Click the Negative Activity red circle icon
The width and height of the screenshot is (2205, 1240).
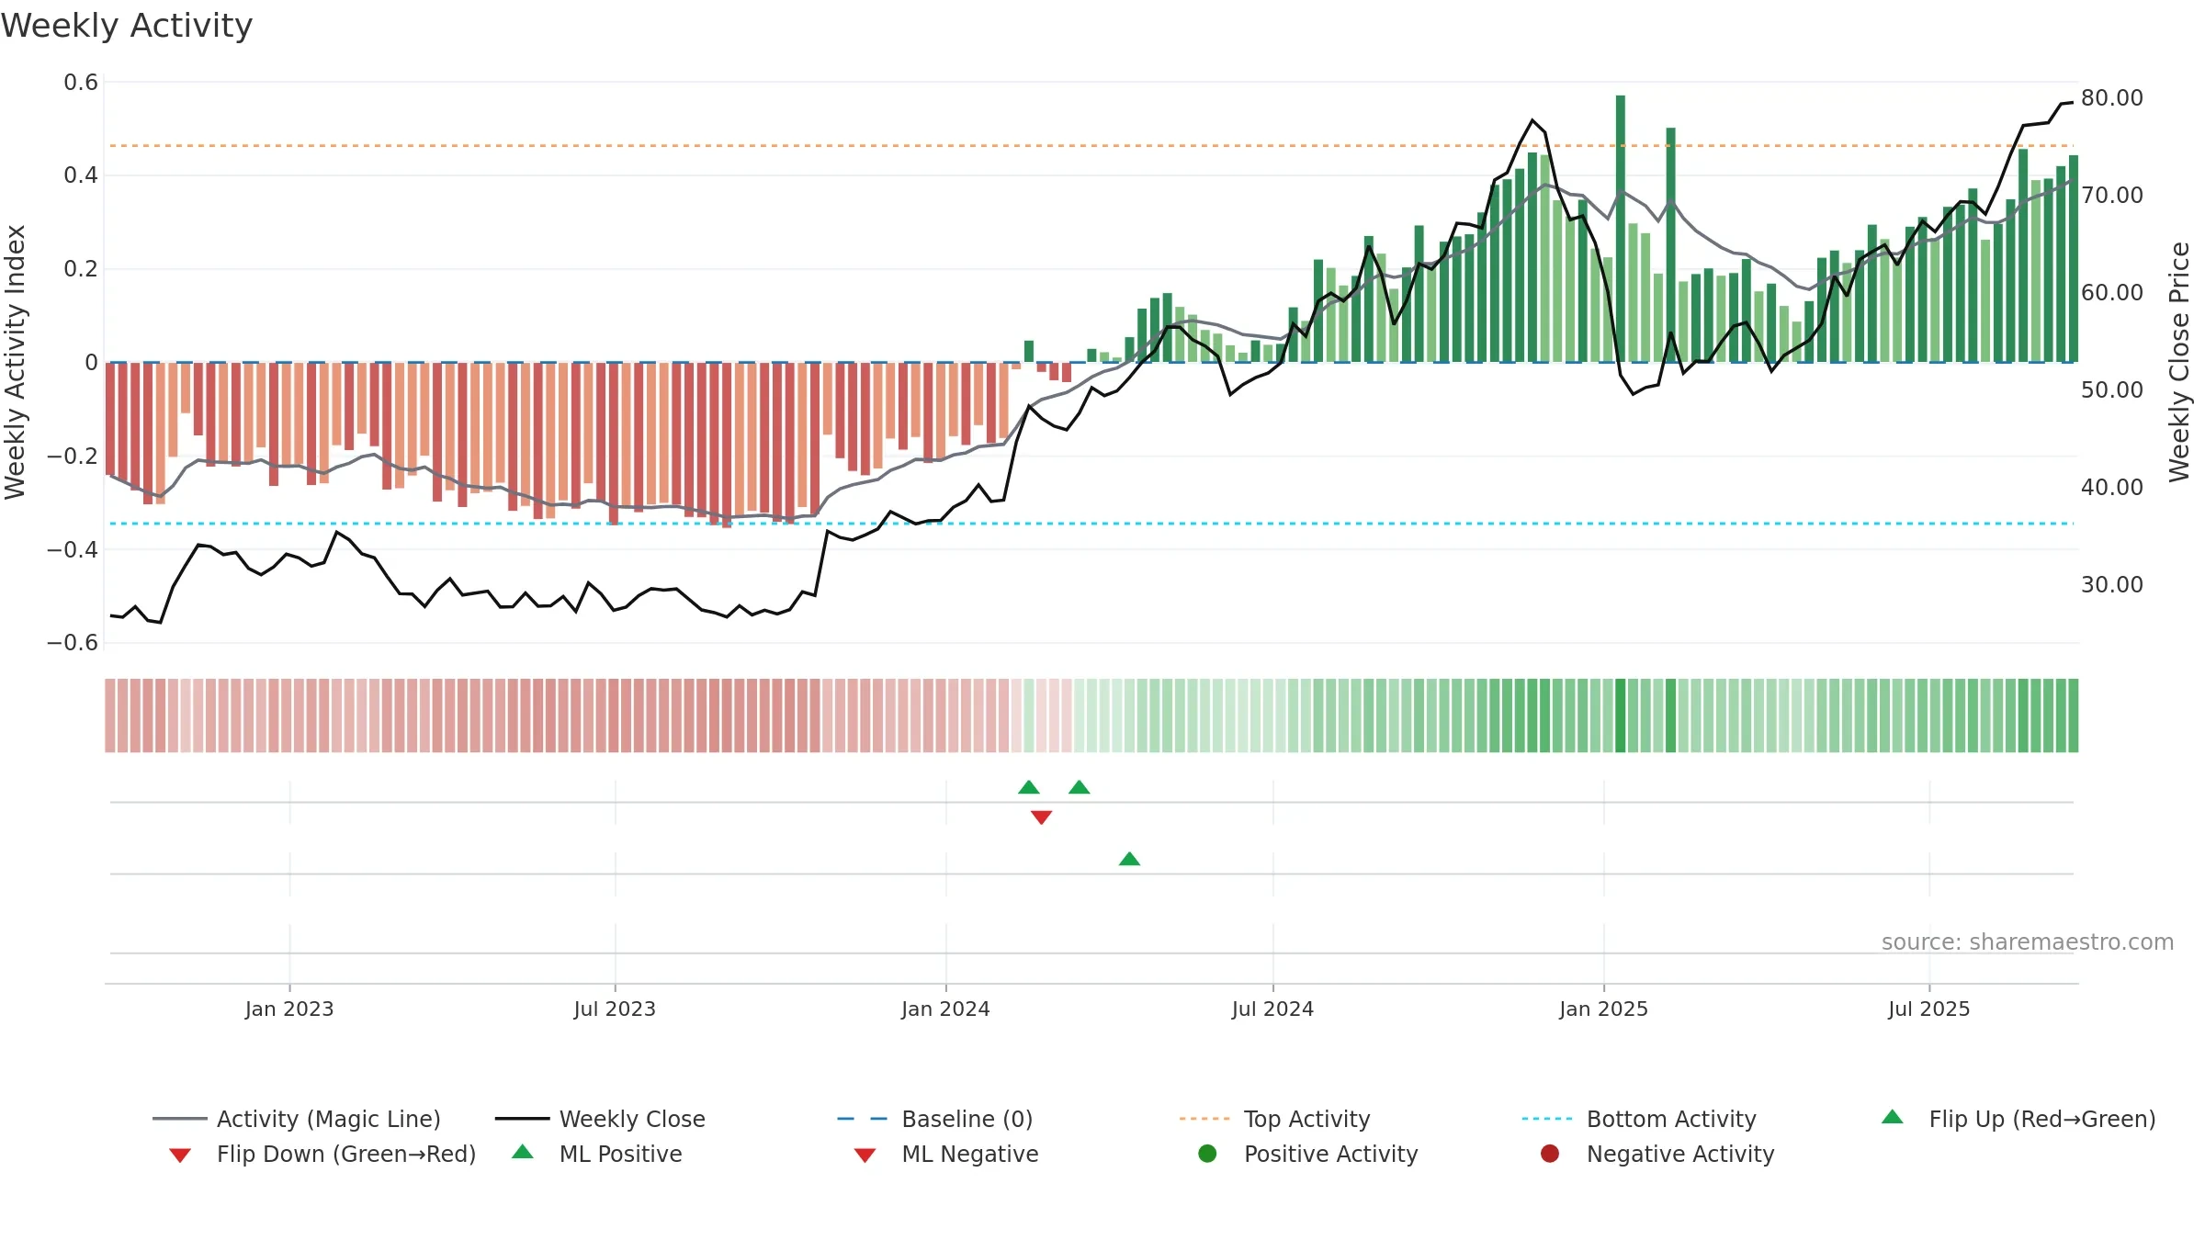pyautogui.click(x=1550, y=1154)
